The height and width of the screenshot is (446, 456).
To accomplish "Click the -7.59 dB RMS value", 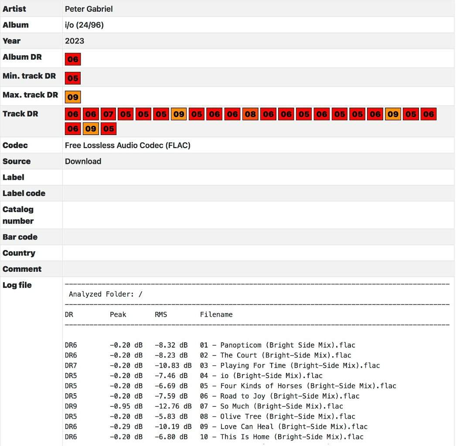I will pyautogui.click(x=171, y=396).
